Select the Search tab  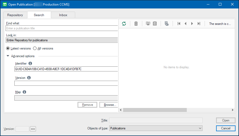39,15
